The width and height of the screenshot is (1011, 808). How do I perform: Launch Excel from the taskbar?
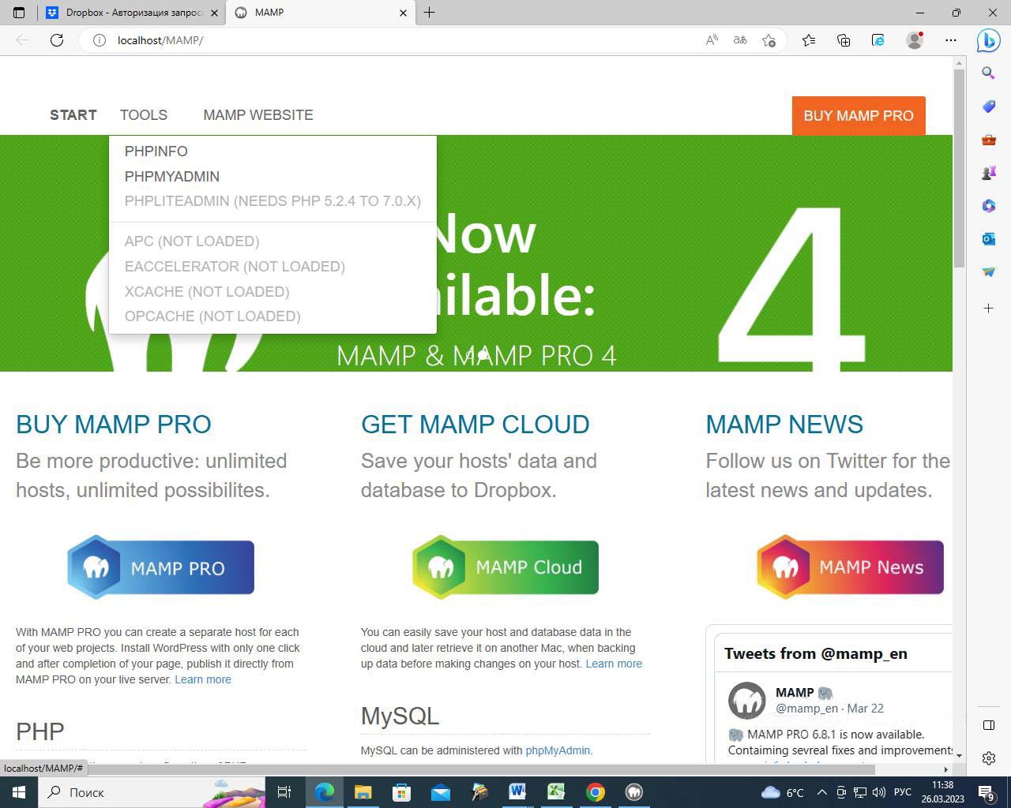pos(556,792)
